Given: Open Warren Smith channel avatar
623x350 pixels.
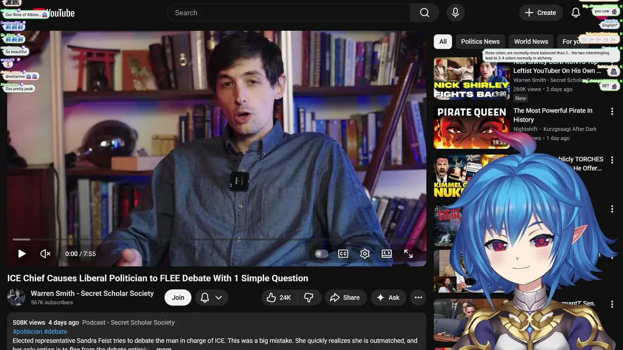Looking at the screenshot, I should 17,297.
